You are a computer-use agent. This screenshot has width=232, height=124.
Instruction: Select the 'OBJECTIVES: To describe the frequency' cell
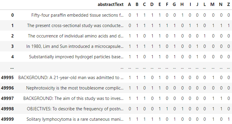[x=75, y=109]
